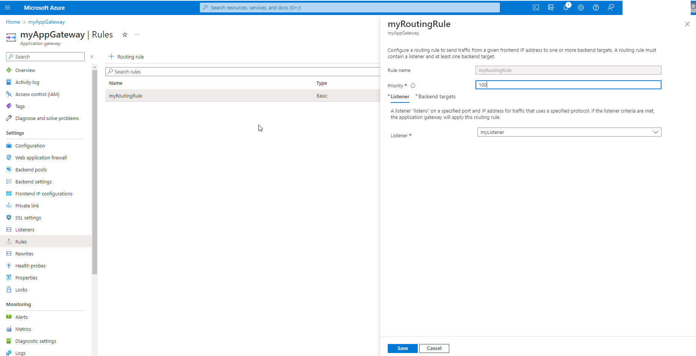Click Microsoft Azure logo text
This screenshot has height=356, width=696.
(x=44, y=8)
